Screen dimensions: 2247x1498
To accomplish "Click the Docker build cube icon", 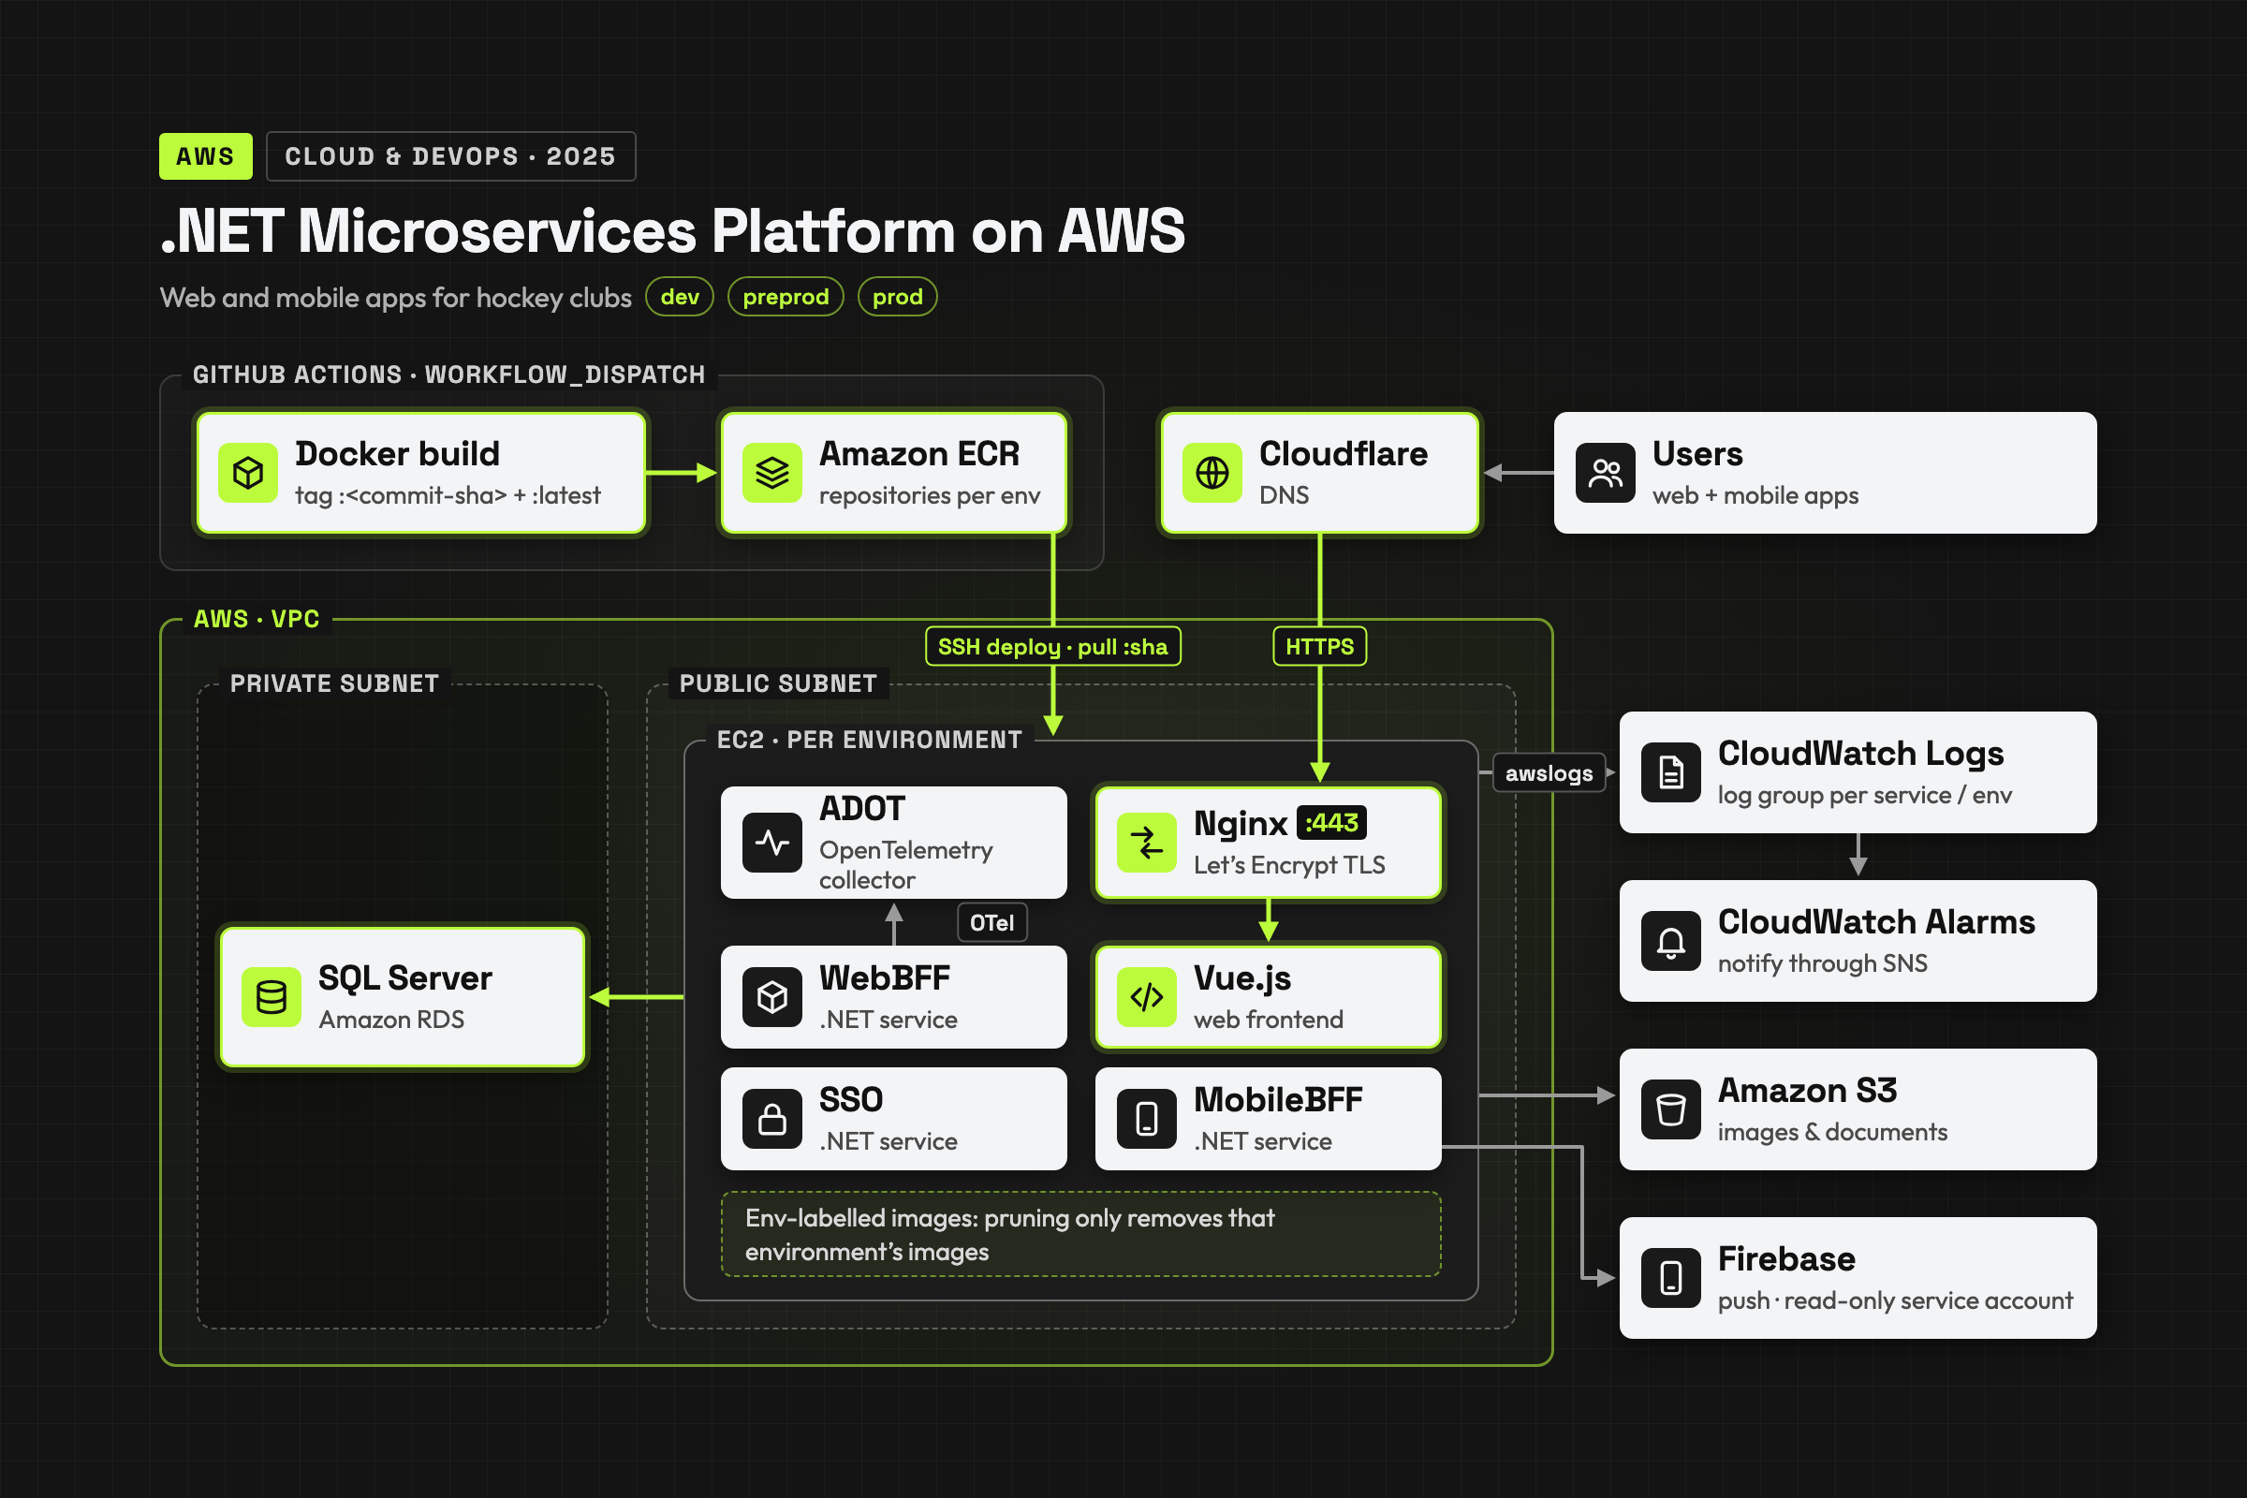I will tap(248, 473).
